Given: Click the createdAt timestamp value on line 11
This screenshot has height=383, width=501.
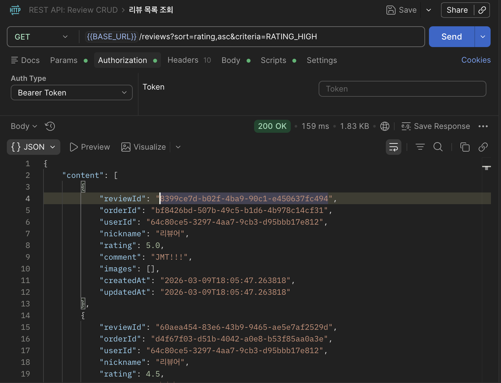Looking at the screenshot, I should (226, 280).
